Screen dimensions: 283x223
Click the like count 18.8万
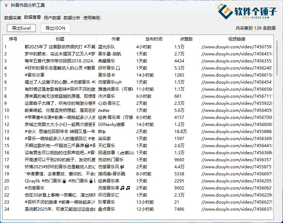pyautogui.click(x=180, y=132)
